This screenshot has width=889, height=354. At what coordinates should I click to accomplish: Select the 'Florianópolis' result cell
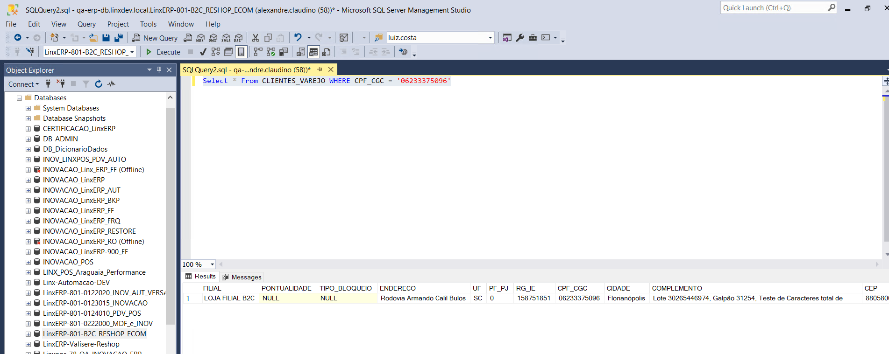coord(626,298)
